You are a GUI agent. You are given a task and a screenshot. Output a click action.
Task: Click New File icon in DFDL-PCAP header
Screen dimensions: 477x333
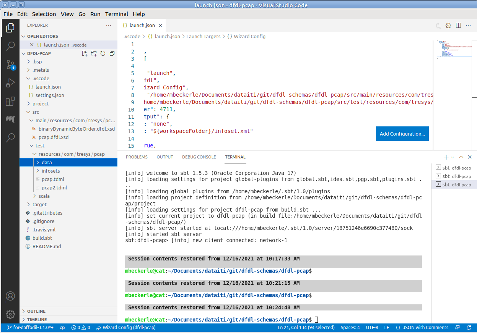click(x=85, y=53)
